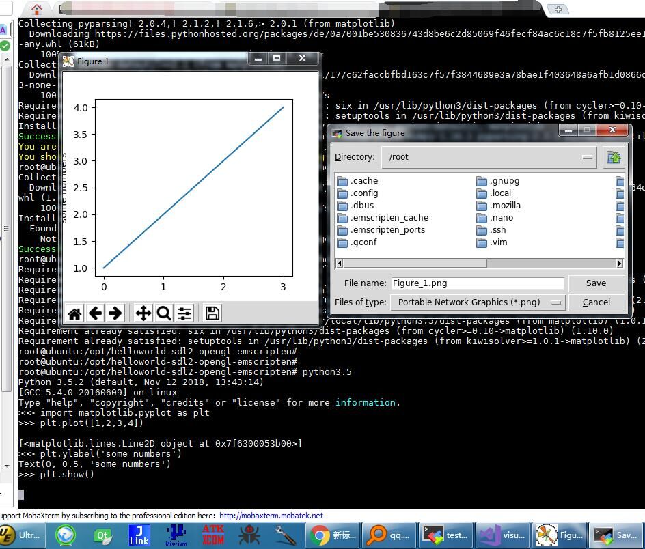The height and width of the screenshot is (549, 645).
Task: Click the Cancel button
Action: point(596,302)
